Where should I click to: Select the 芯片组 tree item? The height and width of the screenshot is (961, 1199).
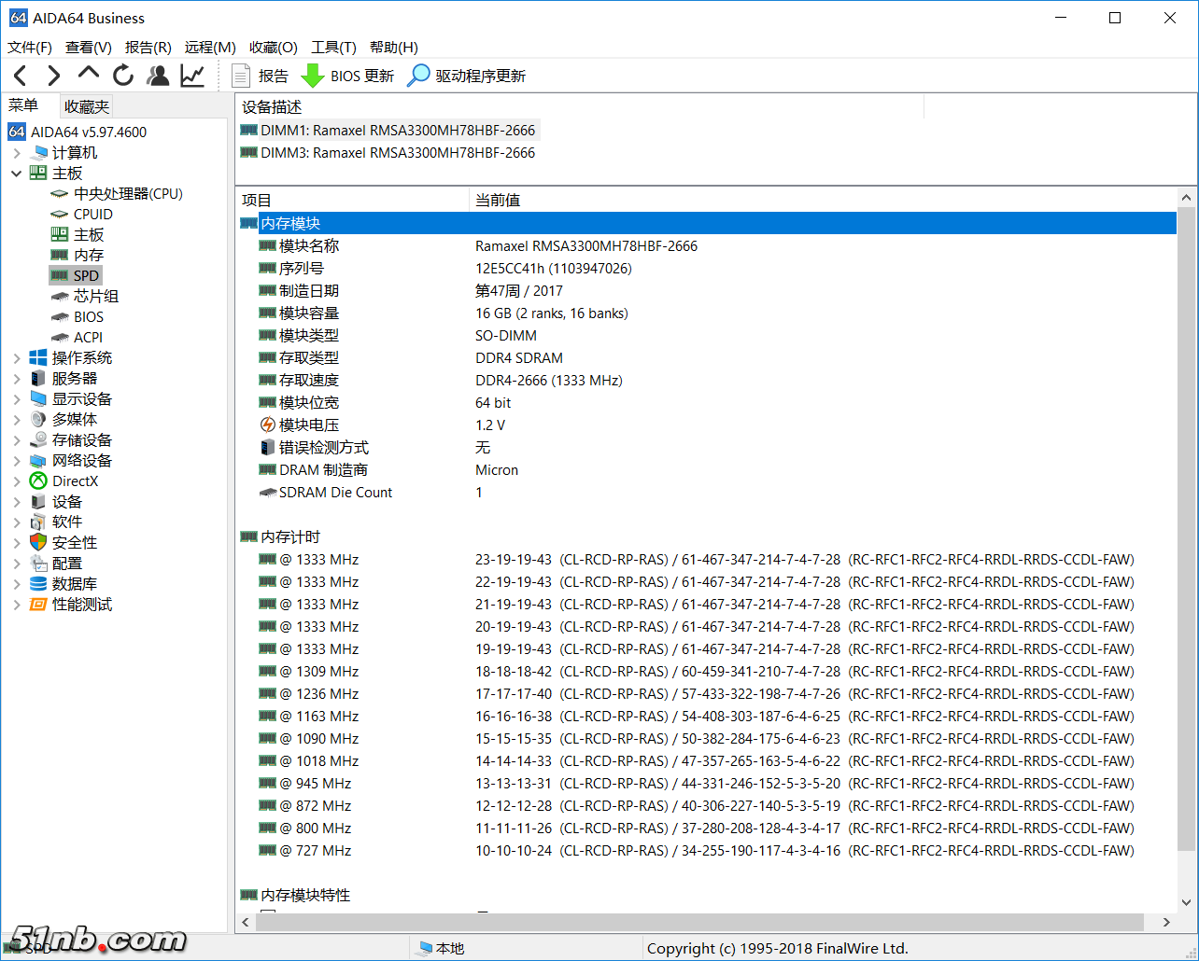tap(96, 297)
